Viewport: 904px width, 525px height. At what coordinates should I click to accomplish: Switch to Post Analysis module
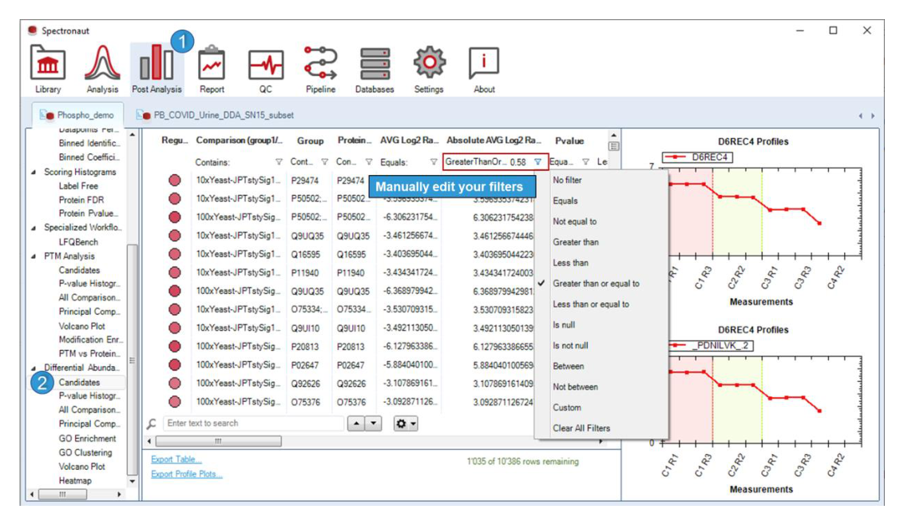coord(157,70)
